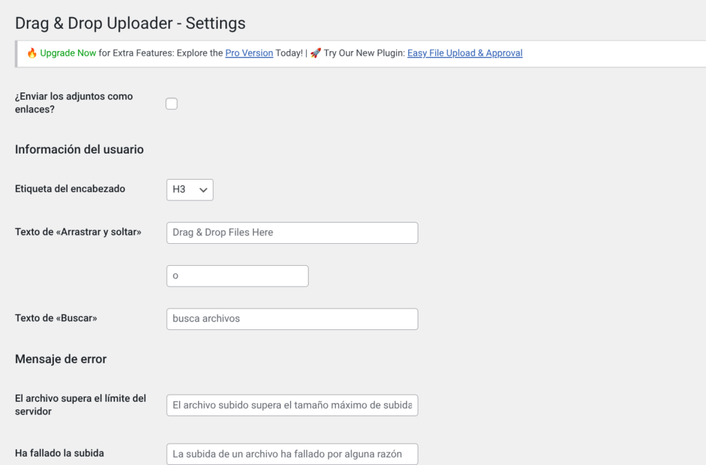Click the green 'Upgrade Now' text
Image resolution: width=706 pixels, height=465 pixels.
68,53
